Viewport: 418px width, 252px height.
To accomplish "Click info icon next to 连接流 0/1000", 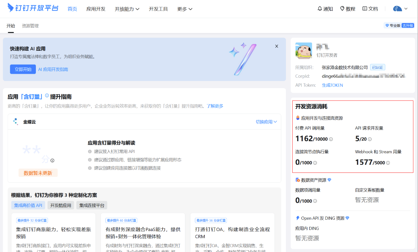I will click(x=315, y=163).
